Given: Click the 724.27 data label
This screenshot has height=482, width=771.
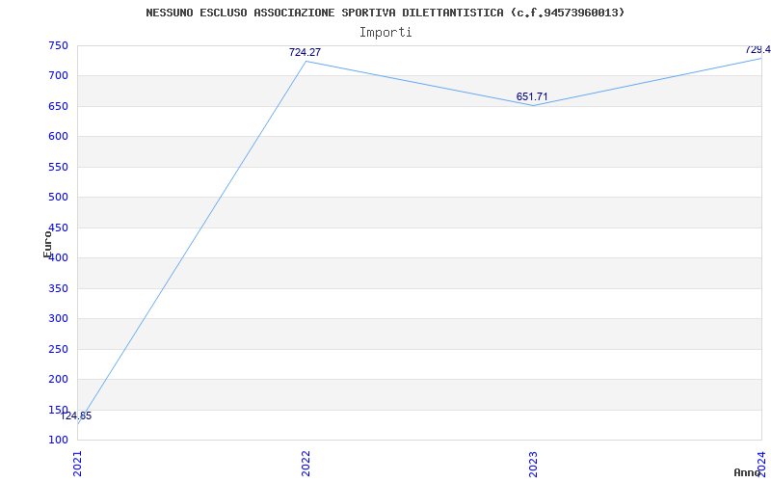Looking at the screenshot, I should click(x=305, y=52).
